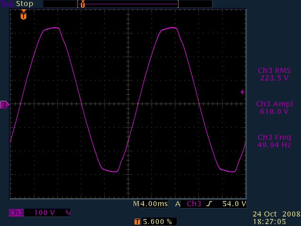The height and width of the screenshot is (226, 301).
Task: Click the record view bar at the top
Action: pyautogui.click(x=127, y=4)
